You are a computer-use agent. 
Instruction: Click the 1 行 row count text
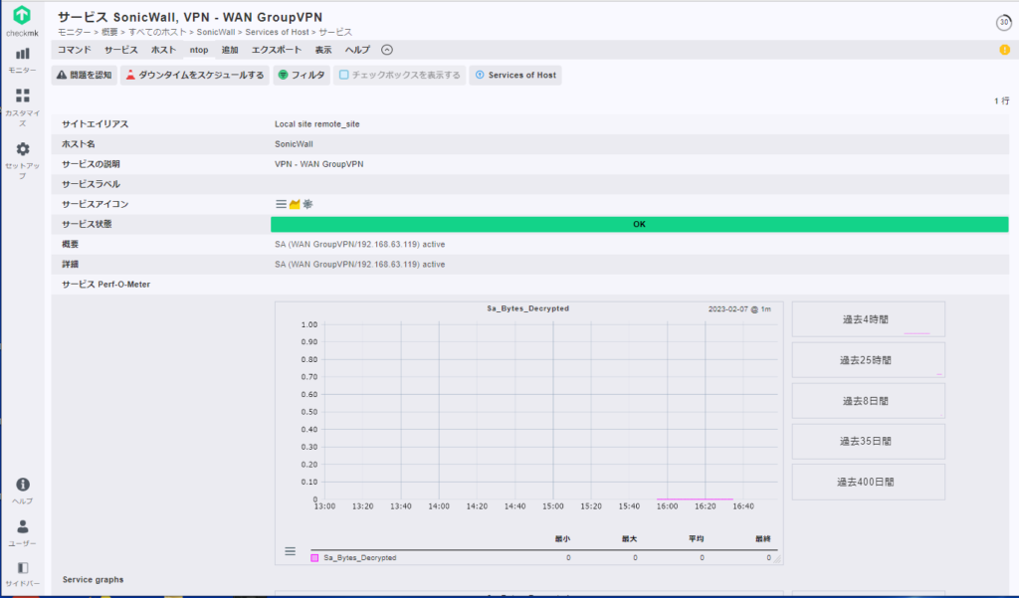[1001, 100]
